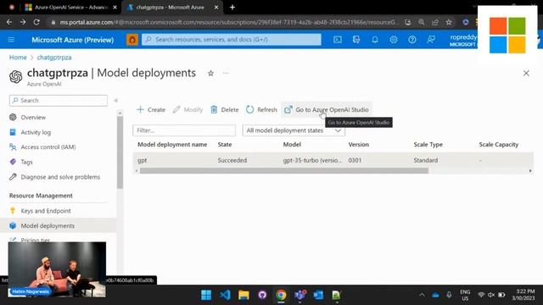Click Delete in the deployments toolbar
The image size is (543, 305).
pos(225,109)
